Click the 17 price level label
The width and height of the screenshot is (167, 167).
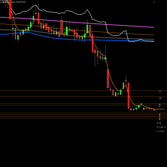160,92
